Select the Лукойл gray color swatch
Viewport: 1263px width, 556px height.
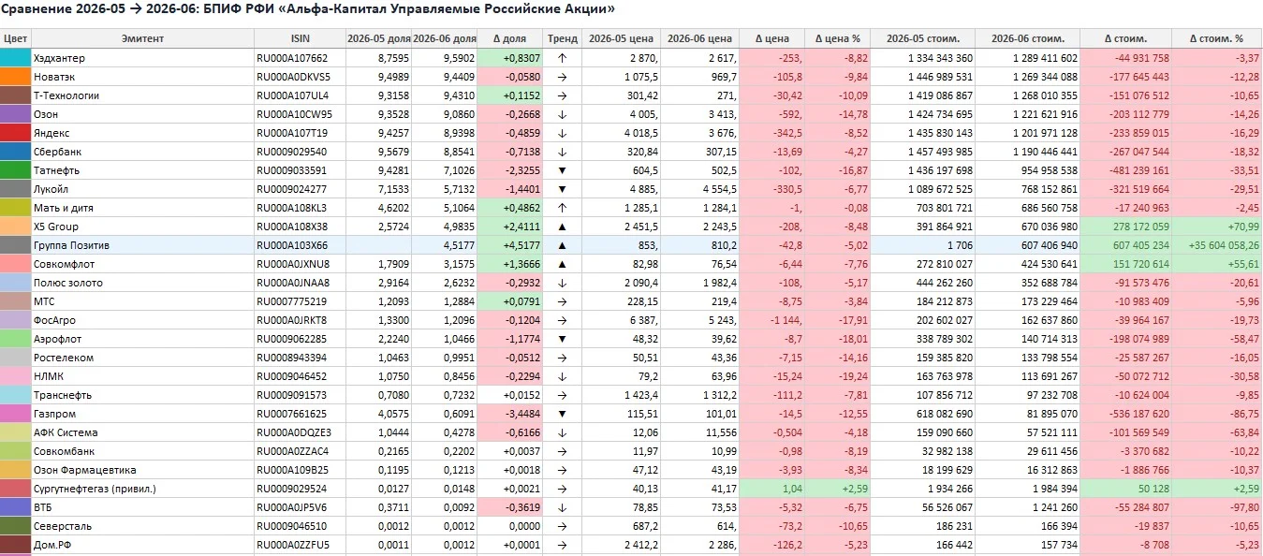coord(16,189)
